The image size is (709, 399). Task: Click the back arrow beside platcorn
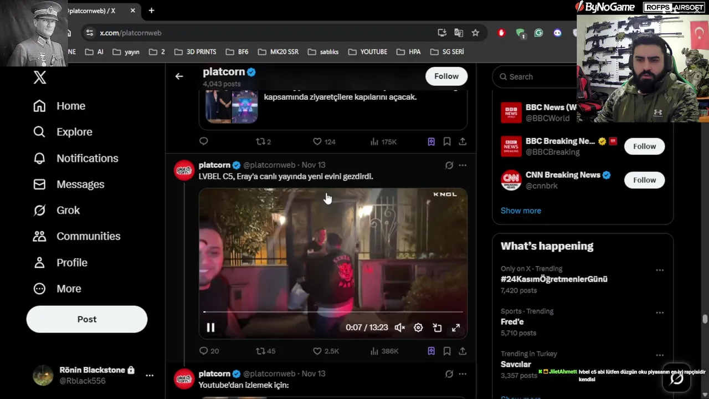pyautogui.click(x=179, y=76)
